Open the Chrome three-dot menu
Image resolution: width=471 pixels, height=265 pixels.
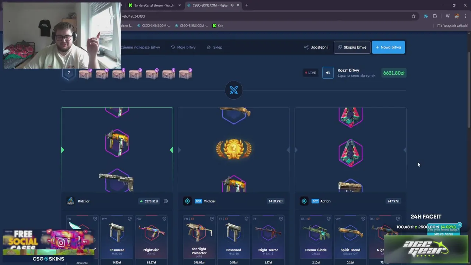tap(465, 16)
